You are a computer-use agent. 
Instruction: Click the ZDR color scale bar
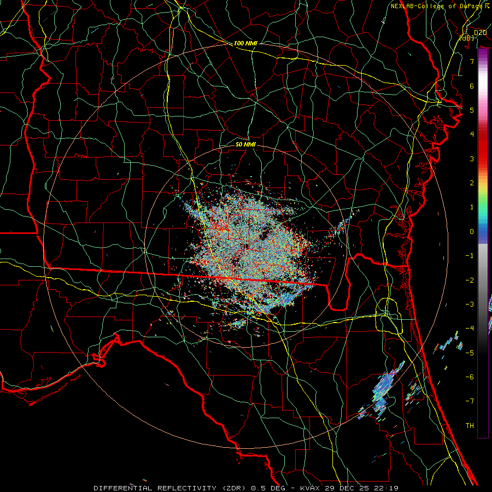[483, 243]
